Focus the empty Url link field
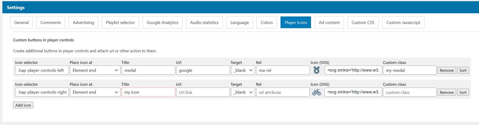The width and height of the screenshot is (479, 125). tap(203, 92)
